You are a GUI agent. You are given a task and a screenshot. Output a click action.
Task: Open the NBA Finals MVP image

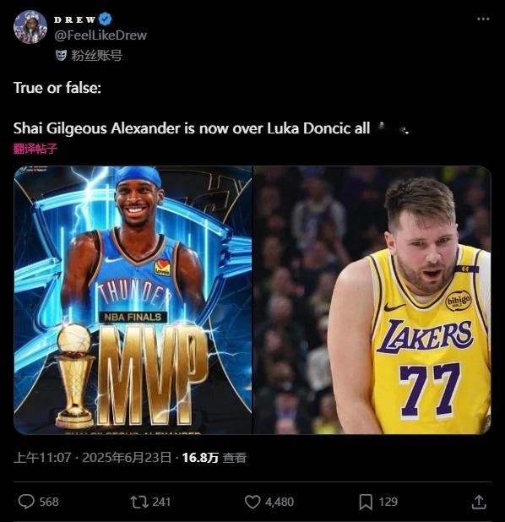pyautogui.click(x=133, y=300)
